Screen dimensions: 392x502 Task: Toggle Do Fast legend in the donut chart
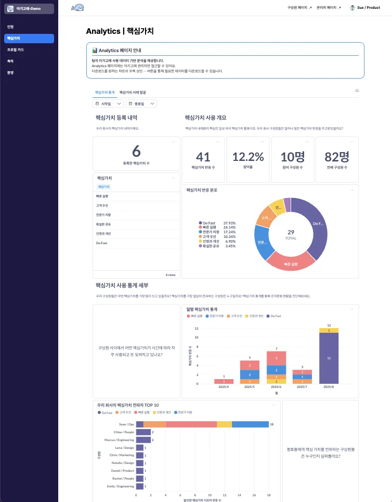[210, 223]
